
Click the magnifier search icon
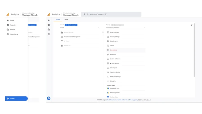[85, 14]
